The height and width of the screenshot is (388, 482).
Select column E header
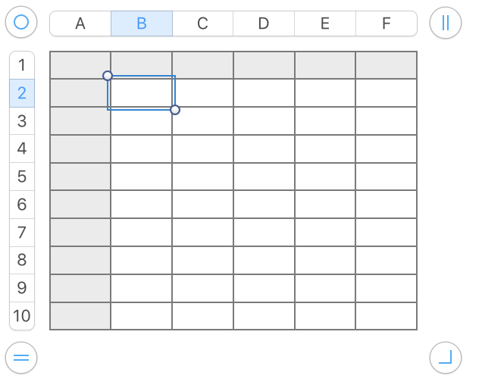point(324,23)
